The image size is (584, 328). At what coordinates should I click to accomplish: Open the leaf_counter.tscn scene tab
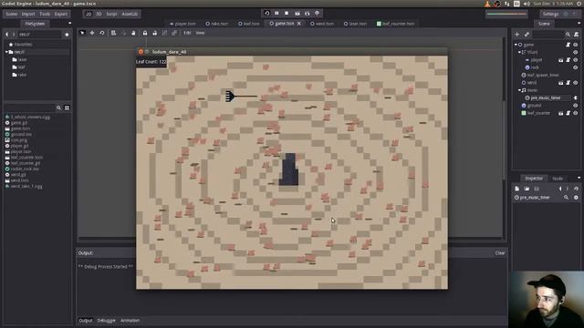(395, 24)
